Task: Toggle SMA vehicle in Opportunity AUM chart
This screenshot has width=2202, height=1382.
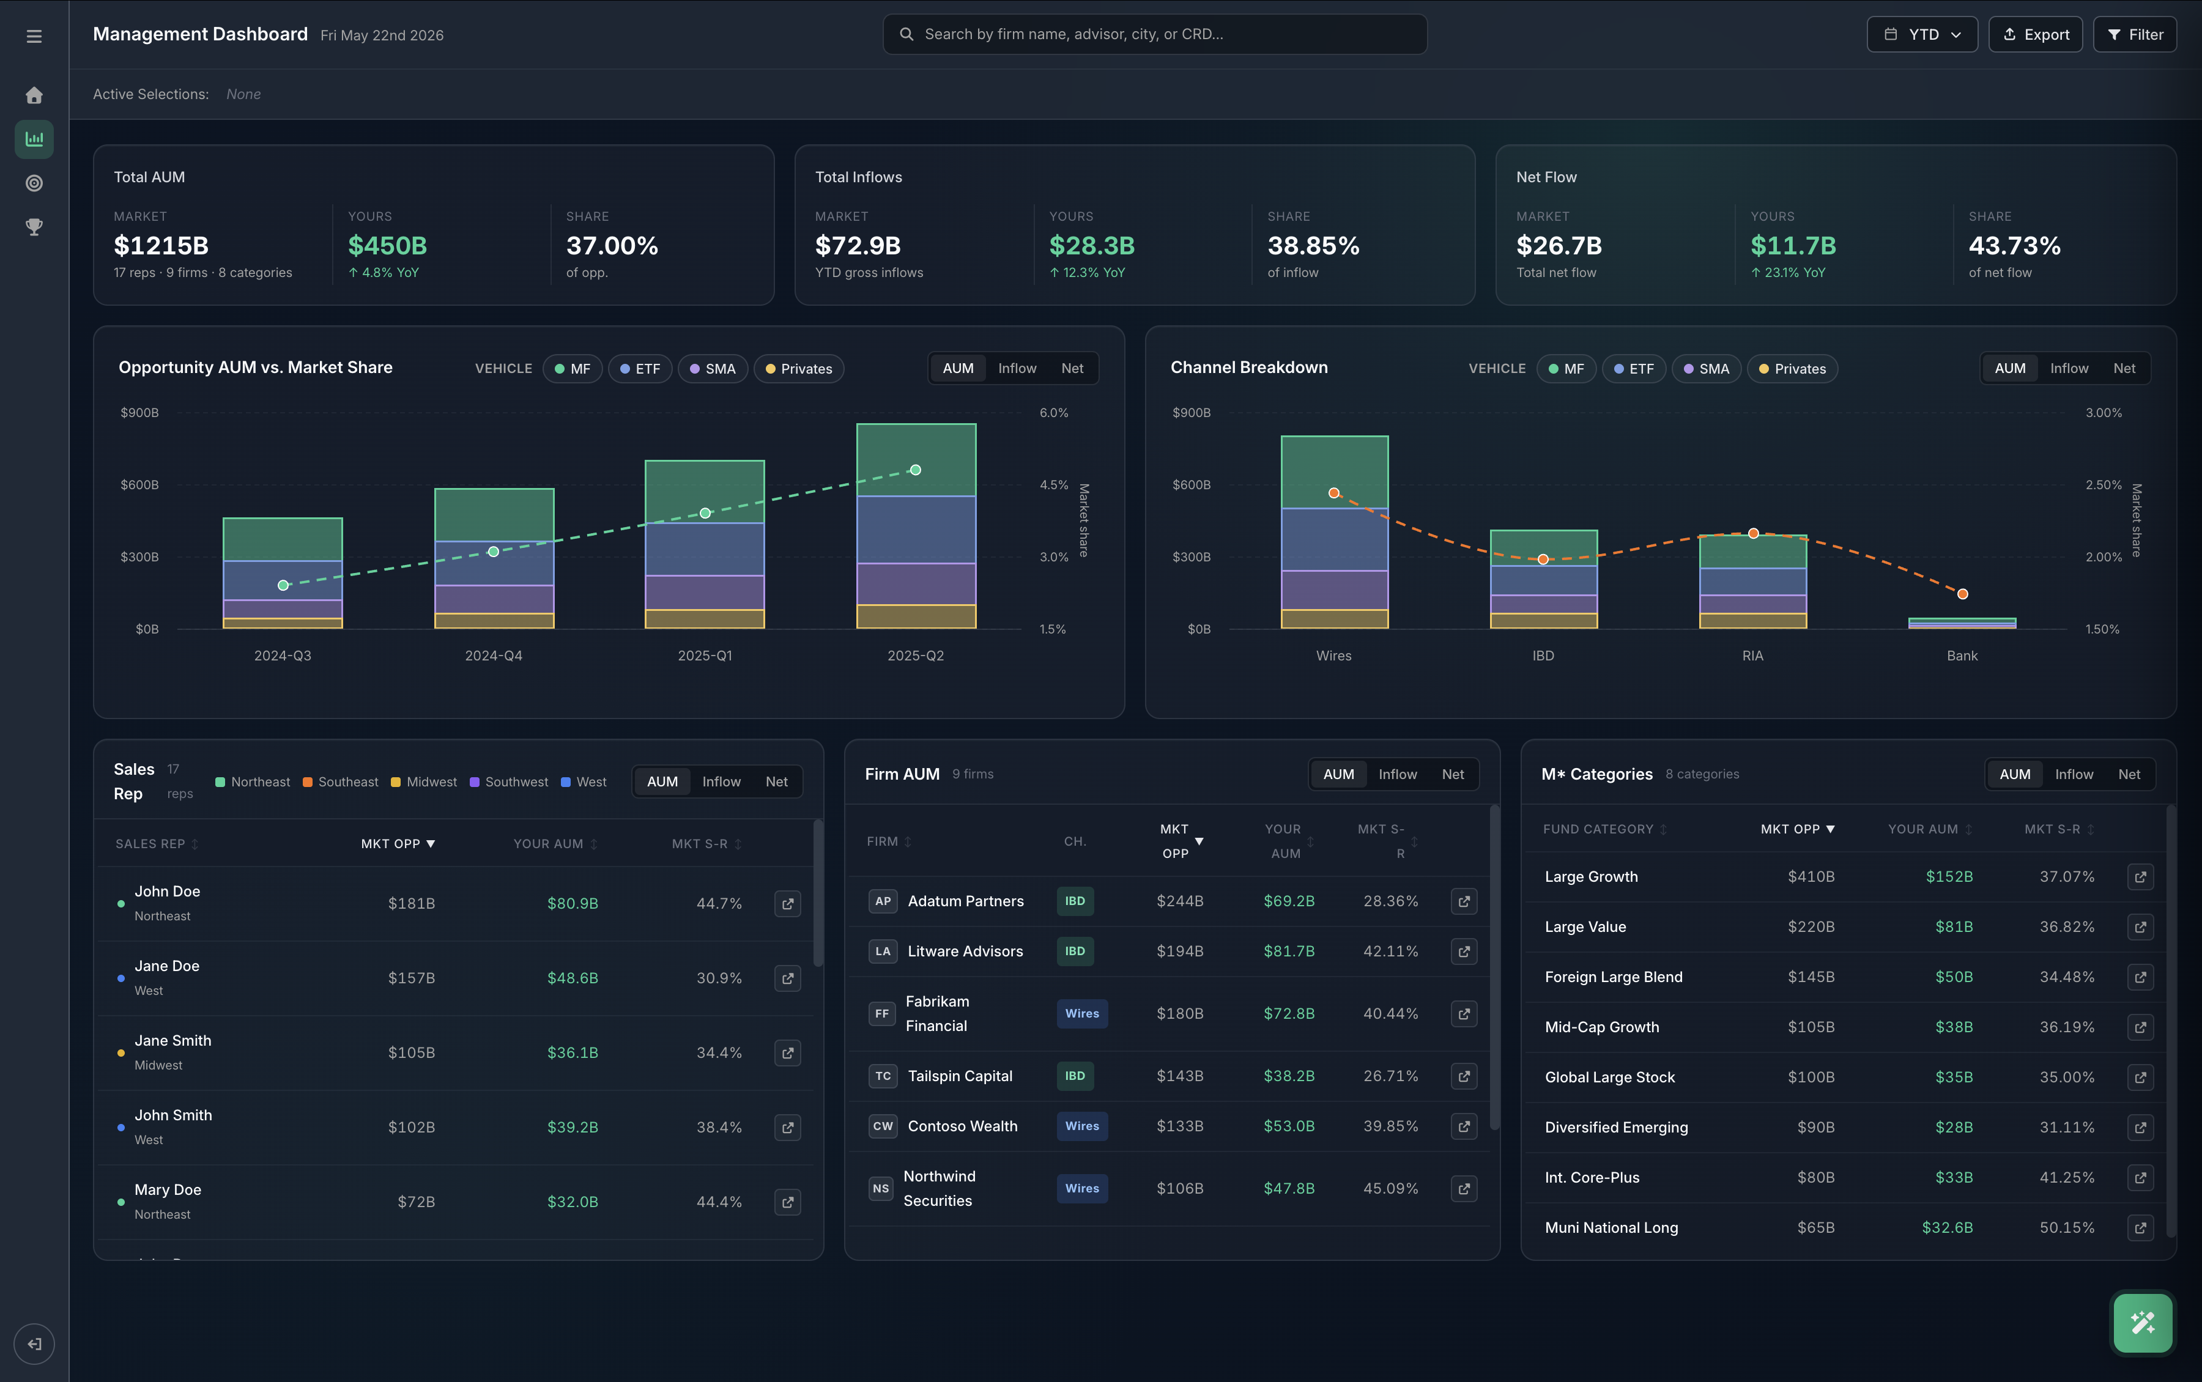Action: (x=712, y=368)
